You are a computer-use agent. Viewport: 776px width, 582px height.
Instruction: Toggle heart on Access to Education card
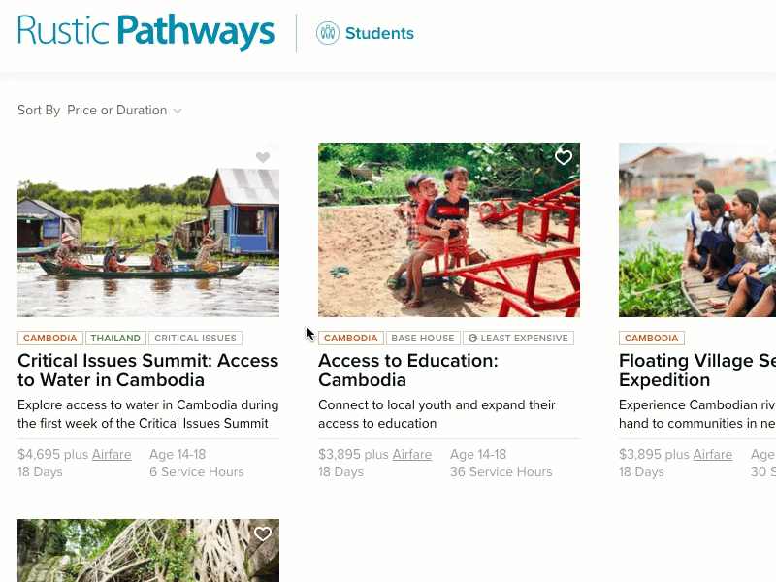coord(564,157)
